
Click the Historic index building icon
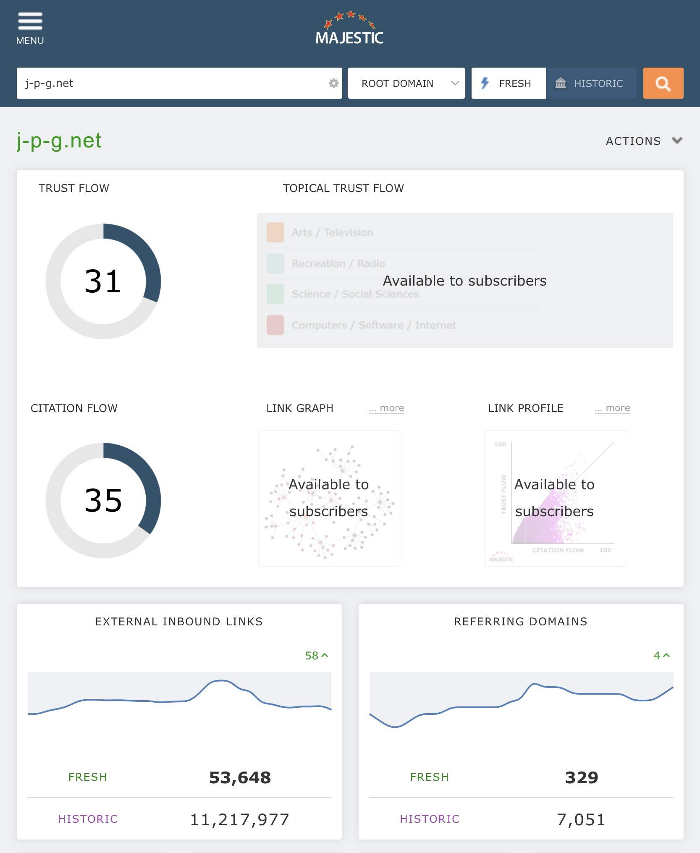click(561, 83)
